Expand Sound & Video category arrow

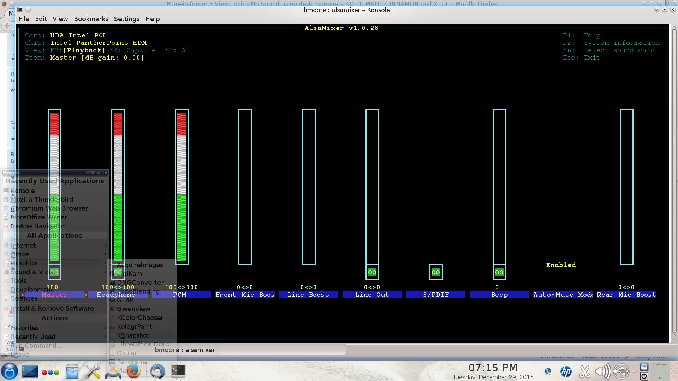pyautogui.click(x=105, y=272)
